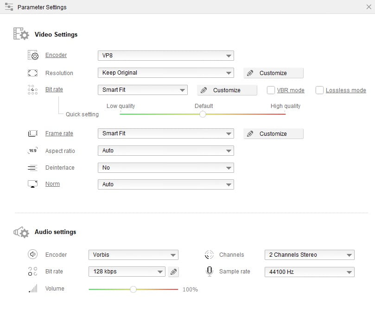Click the Volume bars icon
375x310 pixels.
click(x=32, y=289)
